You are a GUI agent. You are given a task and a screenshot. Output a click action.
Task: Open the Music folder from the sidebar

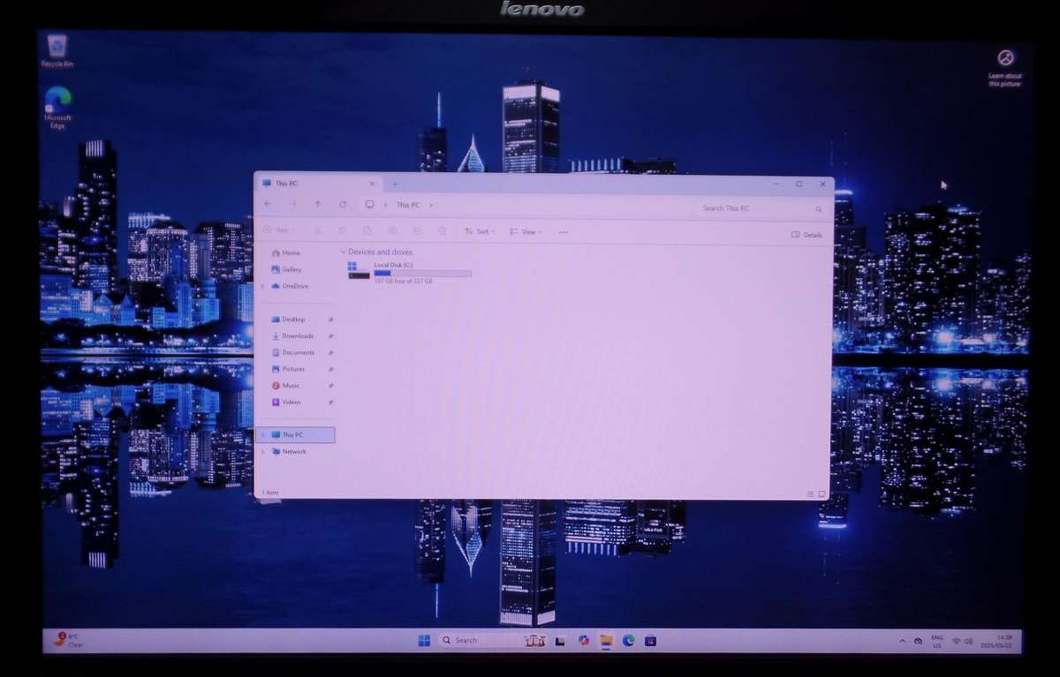pyautogui.click(x=290, y=385)
